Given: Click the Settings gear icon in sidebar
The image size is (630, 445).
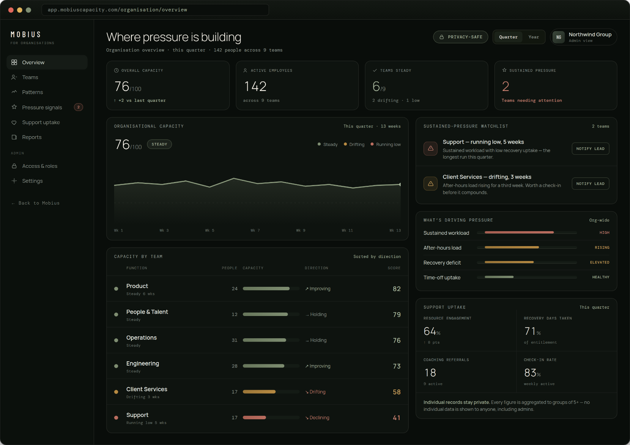Looking at the screenshot, I should 14,181.
